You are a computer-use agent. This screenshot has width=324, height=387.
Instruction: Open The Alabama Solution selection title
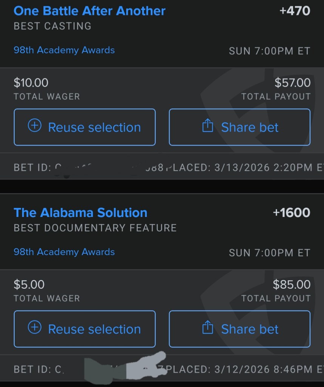pyautogui.click(x=80, y=212)
